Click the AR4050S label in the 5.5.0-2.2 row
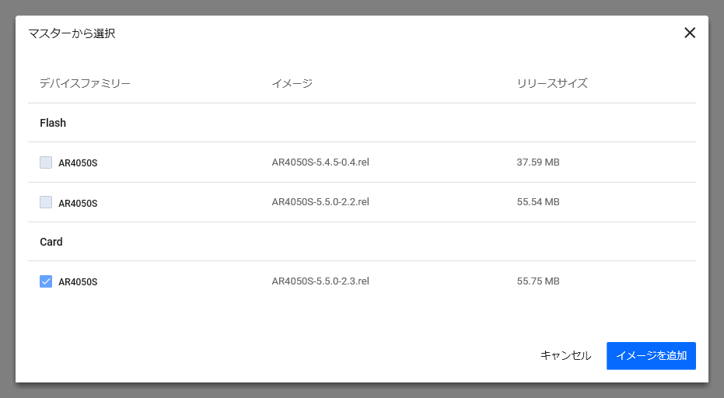This screenshot has width=724, height=398. [78, 203]
